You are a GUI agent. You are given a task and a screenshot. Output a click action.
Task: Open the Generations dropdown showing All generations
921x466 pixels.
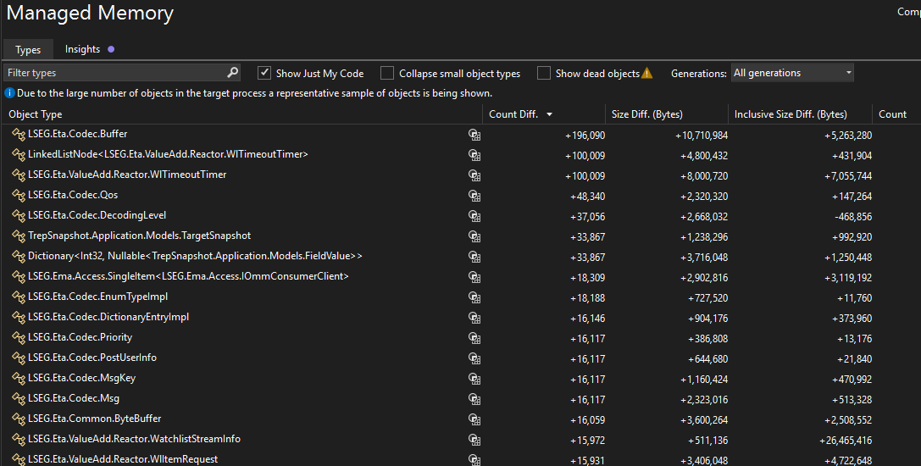point(792,73)
